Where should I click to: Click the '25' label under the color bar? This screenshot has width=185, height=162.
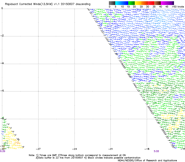click(141, 7)
